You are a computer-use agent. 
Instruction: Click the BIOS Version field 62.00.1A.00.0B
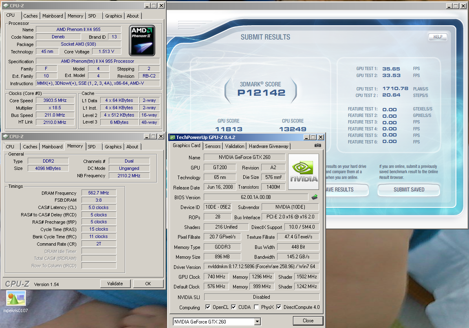coord(256,197)
